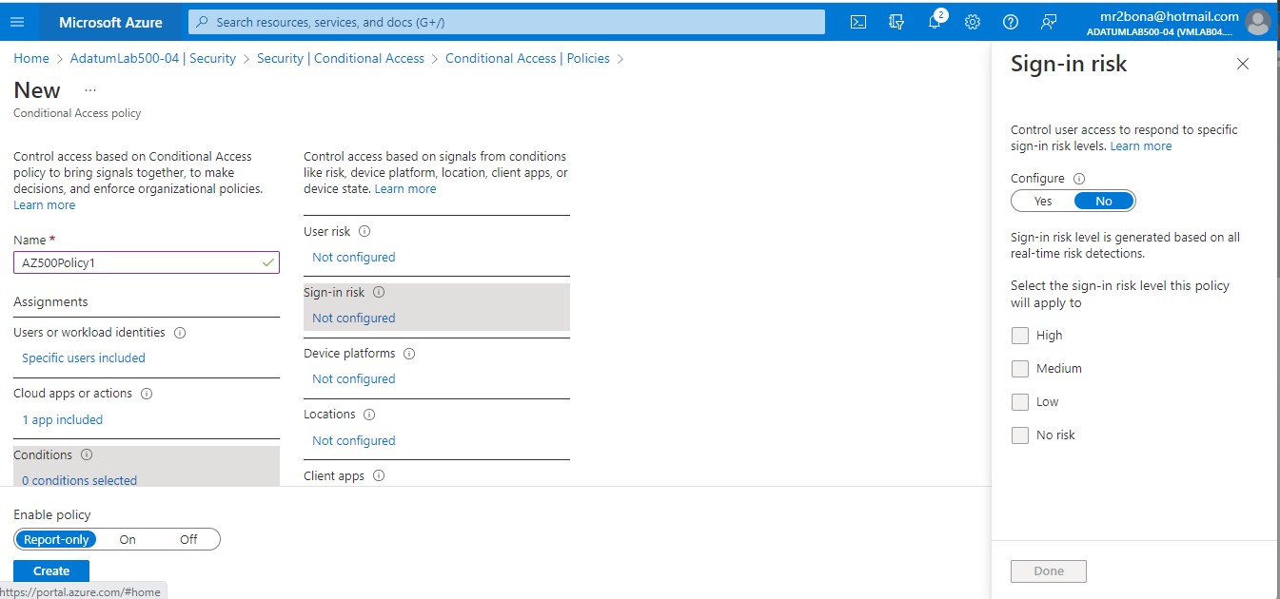Open the Feedback megaphone icon

1048,21
